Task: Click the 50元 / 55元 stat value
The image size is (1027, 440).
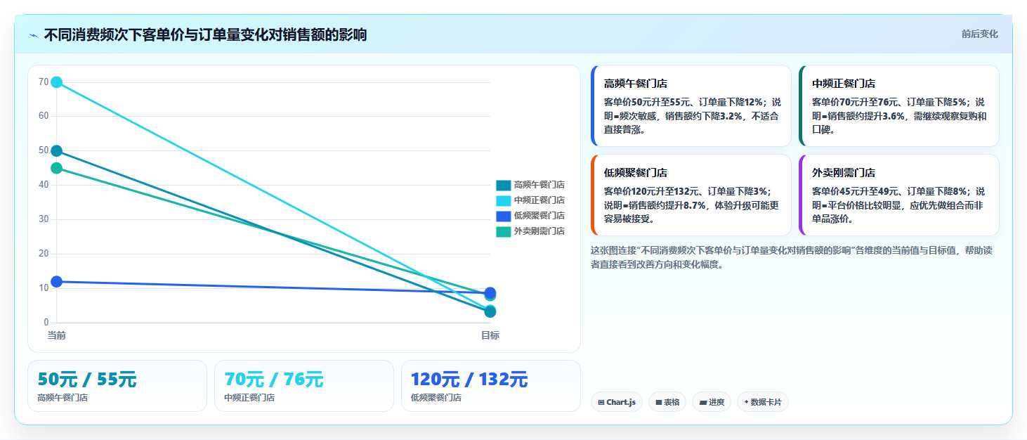Action: pos(87,380)
